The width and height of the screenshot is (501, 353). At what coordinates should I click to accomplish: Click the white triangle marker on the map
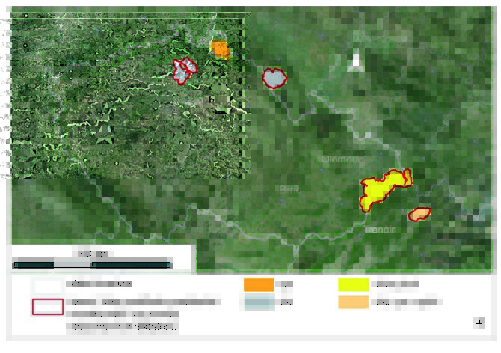357,60
